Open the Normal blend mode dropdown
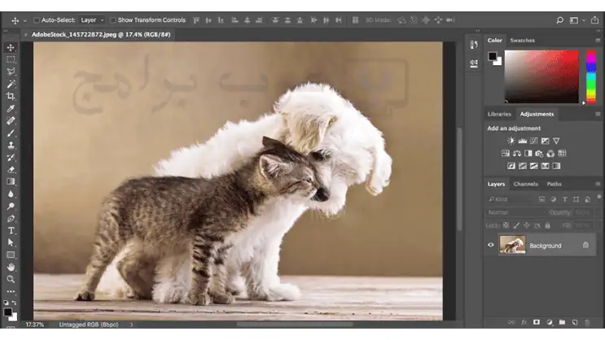 (515, 212)
